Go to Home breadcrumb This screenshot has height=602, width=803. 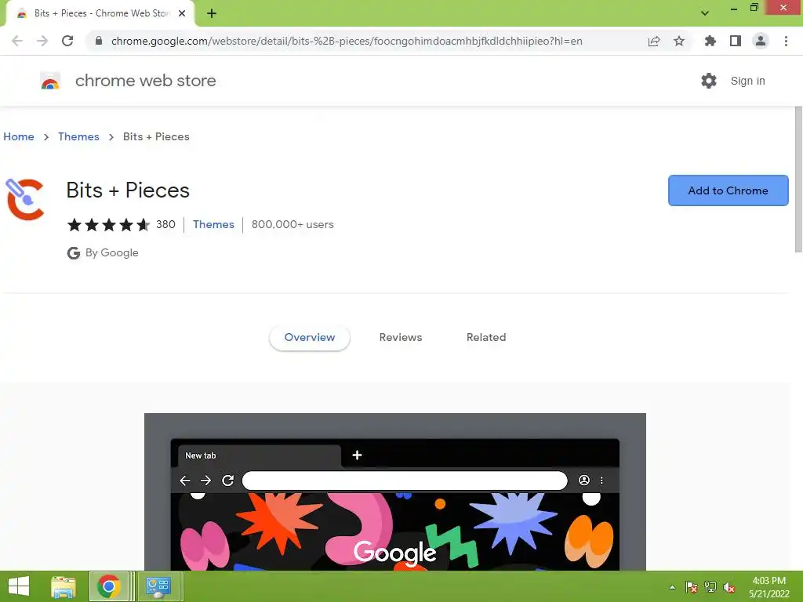click(19, 136)
